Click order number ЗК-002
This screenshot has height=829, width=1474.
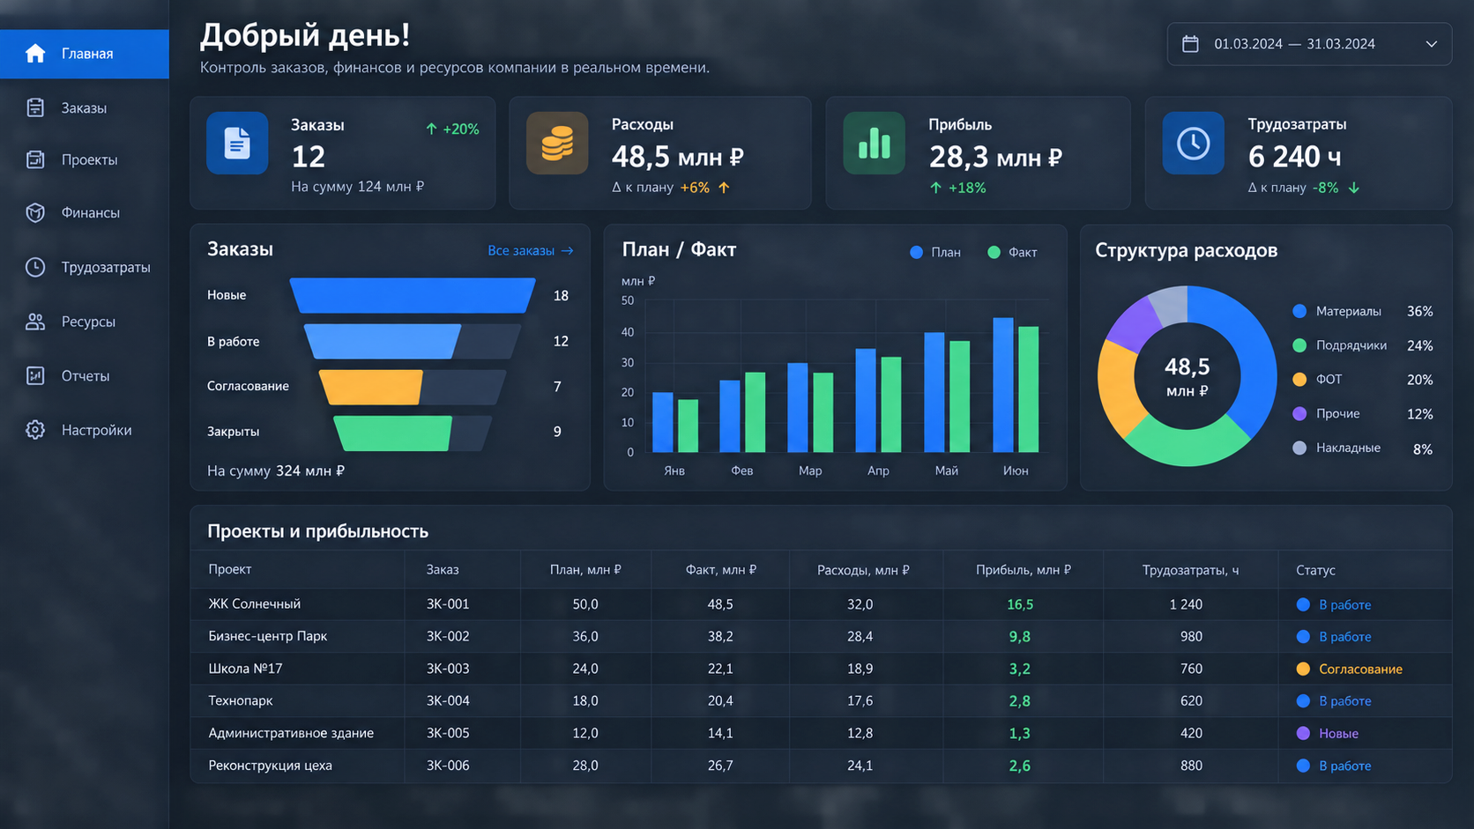click(448, 636)
